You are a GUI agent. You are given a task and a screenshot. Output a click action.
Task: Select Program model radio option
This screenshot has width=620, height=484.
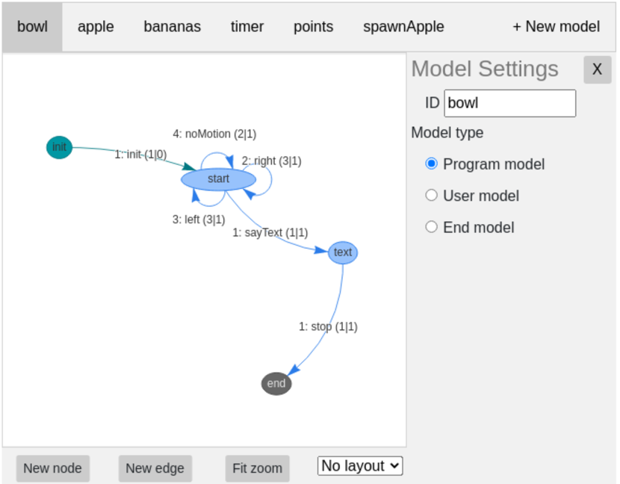click(431, 164)
